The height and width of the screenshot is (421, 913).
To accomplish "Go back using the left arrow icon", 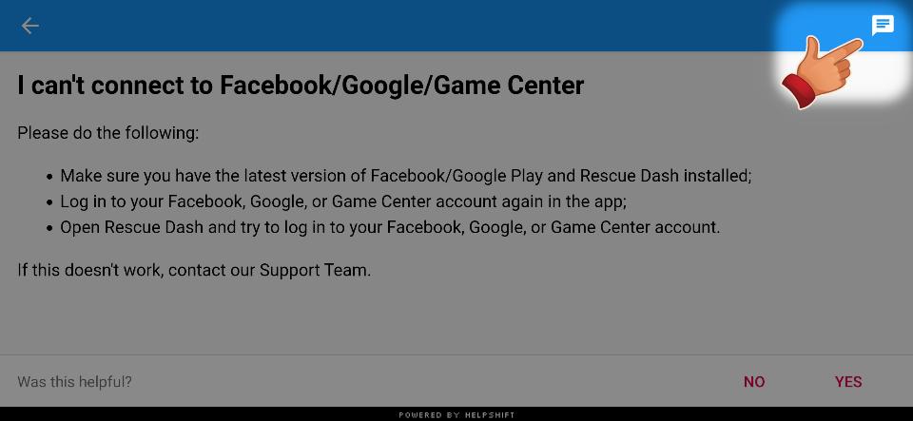I will (x=29, y=26).
